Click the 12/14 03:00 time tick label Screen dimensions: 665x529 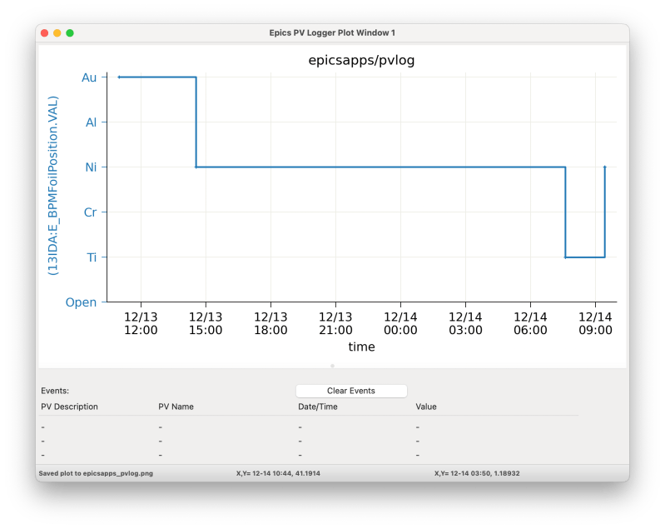465,323
